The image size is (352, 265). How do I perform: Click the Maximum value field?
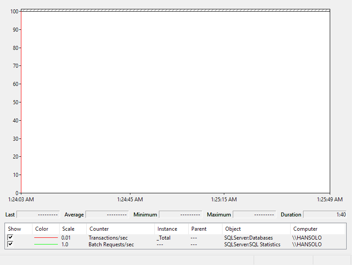[255, 215]
